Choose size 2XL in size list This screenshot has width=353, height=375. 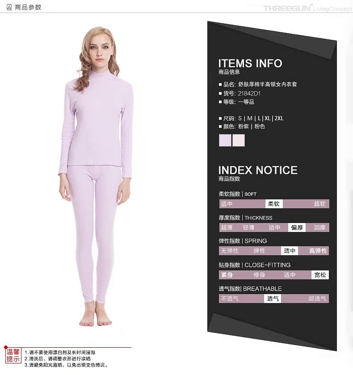pos(279,118)
